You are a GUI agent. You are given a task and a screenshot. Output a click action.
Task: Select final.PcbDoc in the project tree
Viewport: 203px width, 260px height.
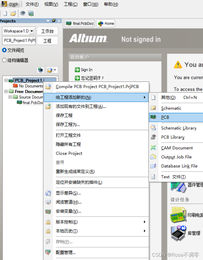point(30,103)
